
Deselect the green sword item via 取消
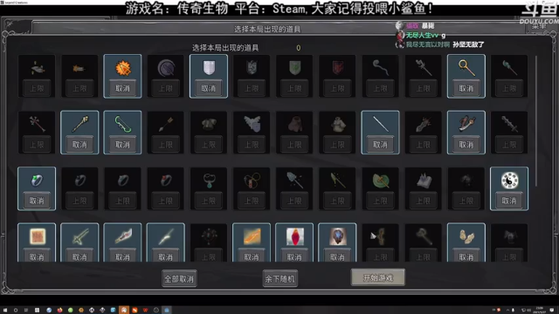(79, 256)
